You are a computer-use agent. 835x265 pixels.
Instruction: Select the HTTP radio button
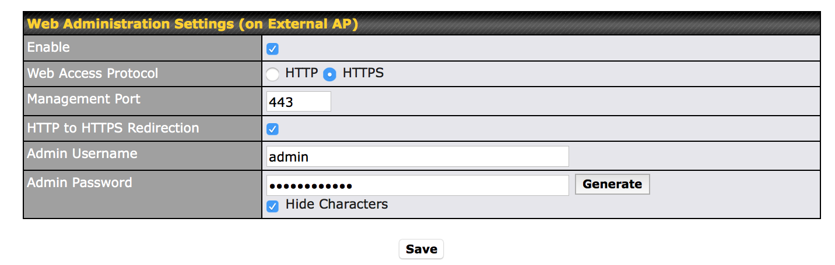(x=272, y=74)
